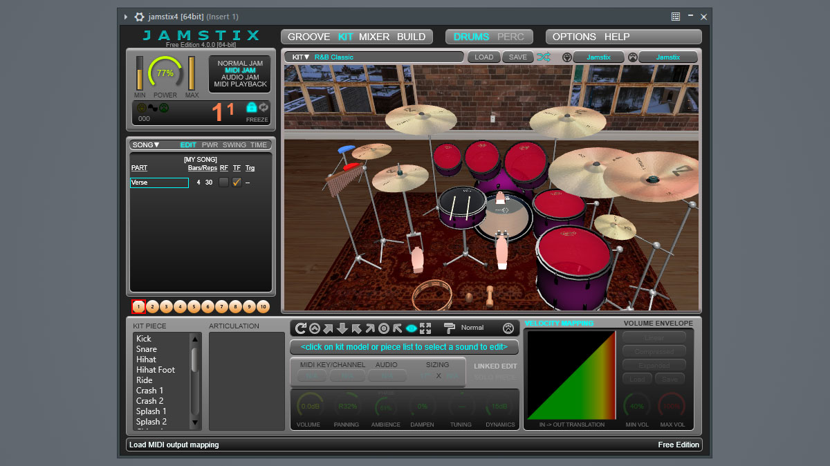Toggle the cyan eye view icon
Viewport: 830px width, 466px height.
[412, 328]
